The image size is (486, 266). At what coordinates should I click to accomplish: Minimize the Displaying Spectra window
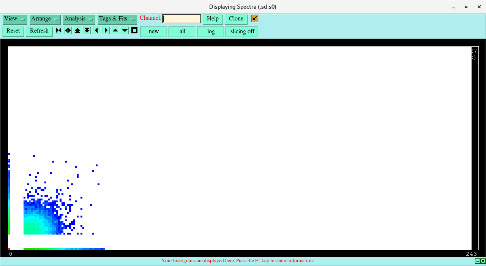tap(453, 7)
